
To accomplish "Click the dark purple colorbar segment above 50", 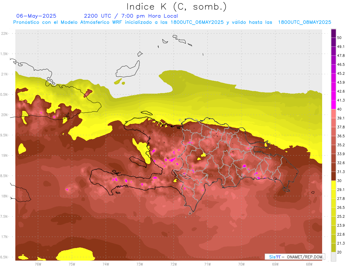I will coord(333,33).
